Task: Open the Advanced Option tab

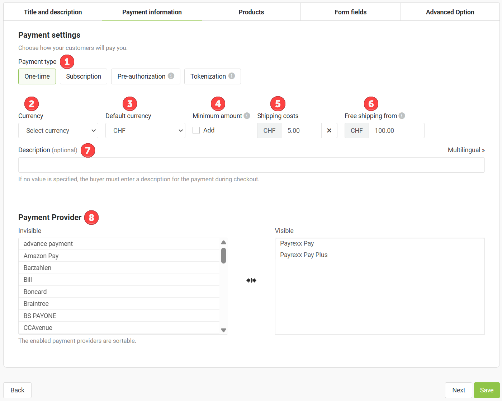Action: (x=450, y=12)
